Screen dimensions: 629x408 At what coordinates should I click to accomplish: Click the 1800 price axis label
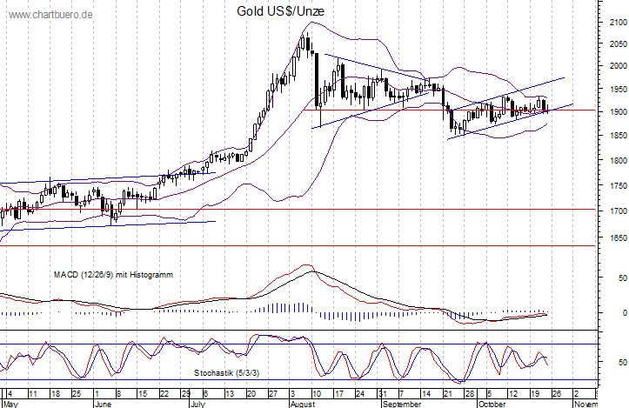click(619, 160)
